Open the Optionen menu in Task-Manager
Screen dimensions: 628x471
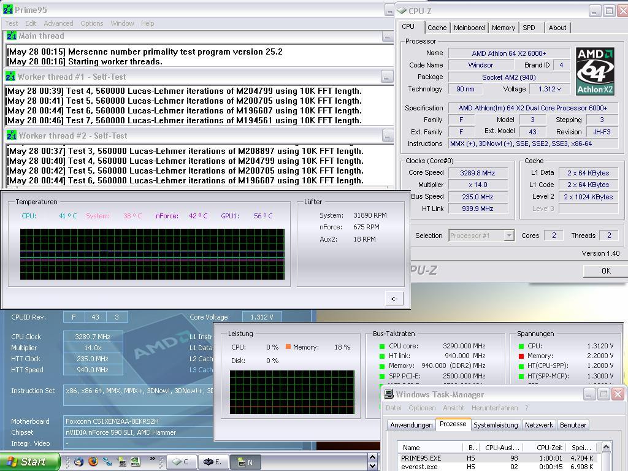(422, 408)
